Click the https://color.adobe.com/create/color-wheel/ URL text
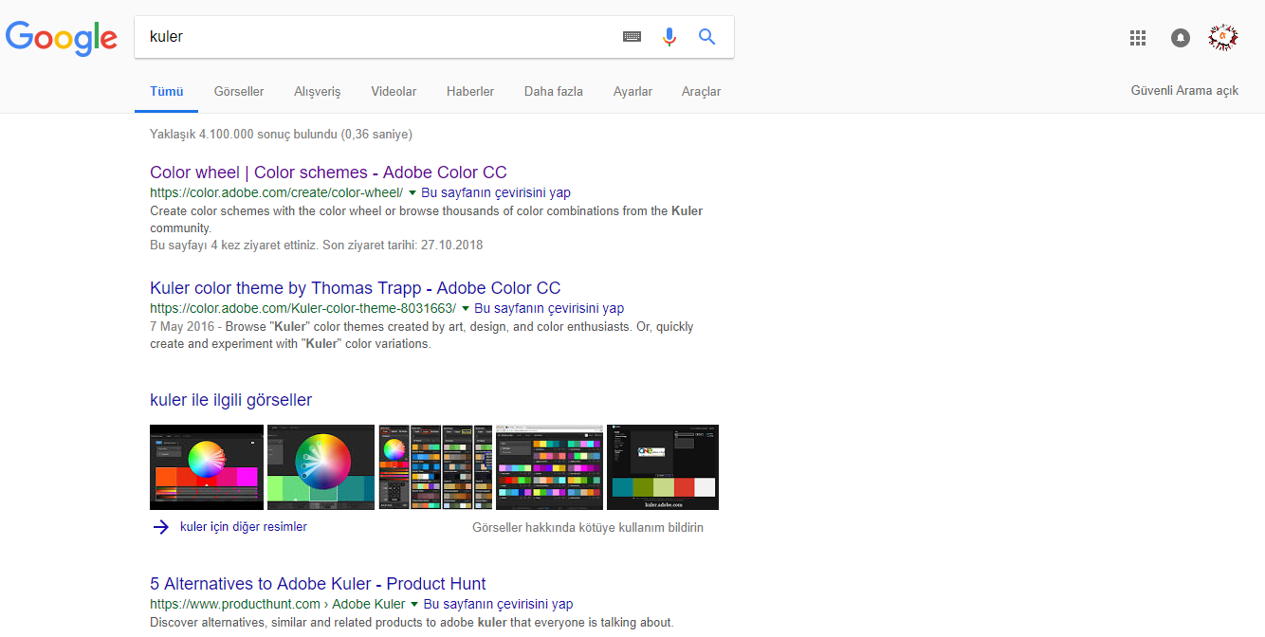This screenshot has height=637, width=1265. click(276, 192)
